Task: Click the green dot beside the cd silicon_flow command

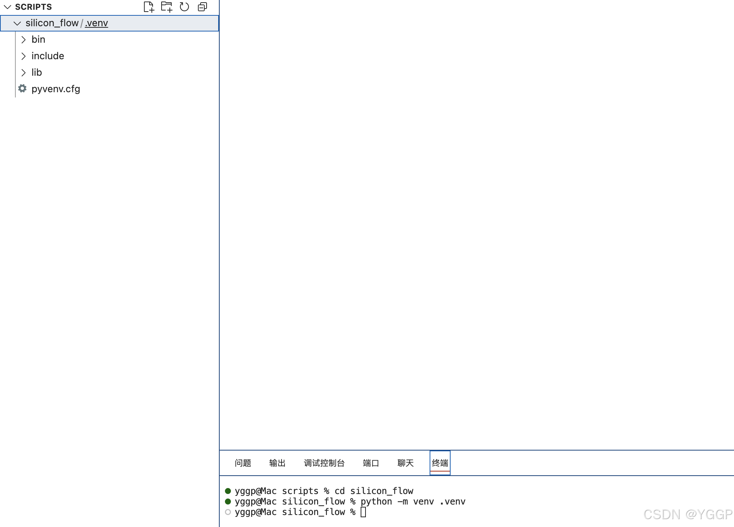Action: [228, 491]
